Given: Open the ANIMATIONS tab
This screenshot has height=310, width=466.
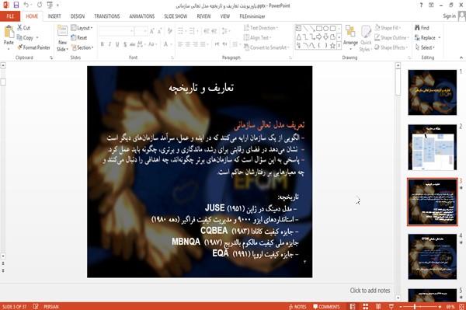Looking at the screenshot, I should 142,16.
